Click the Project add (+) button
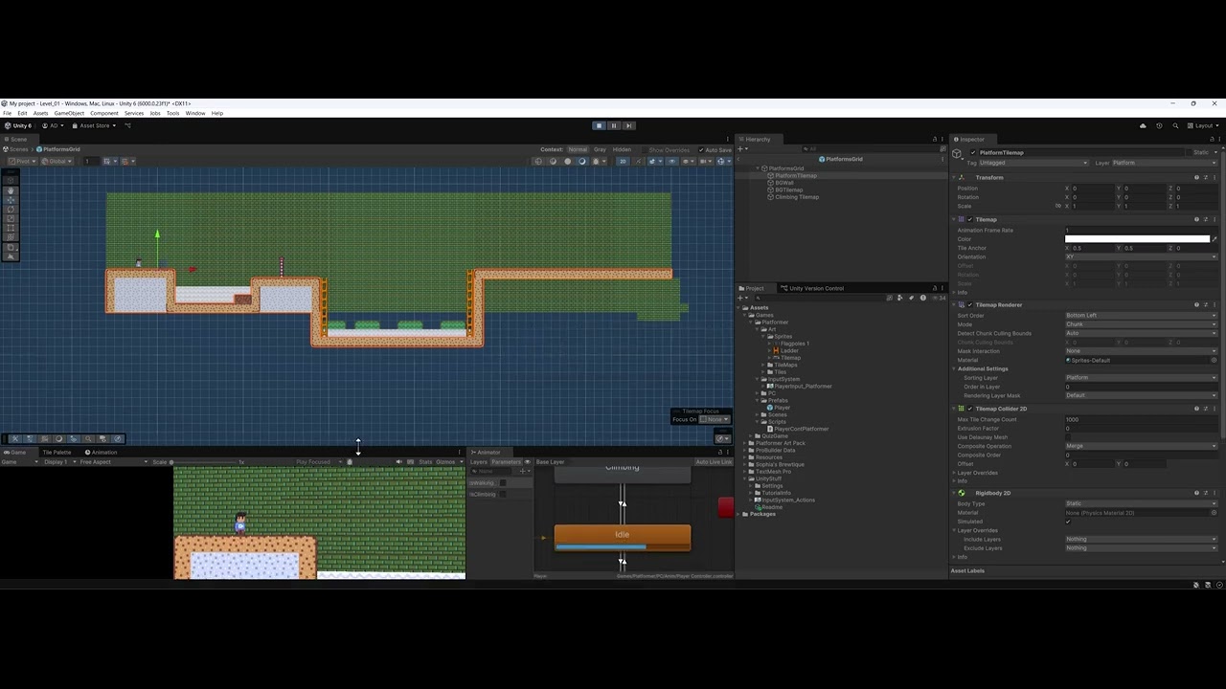Viewport: 1226px width, 689px height. pos(741,298)
